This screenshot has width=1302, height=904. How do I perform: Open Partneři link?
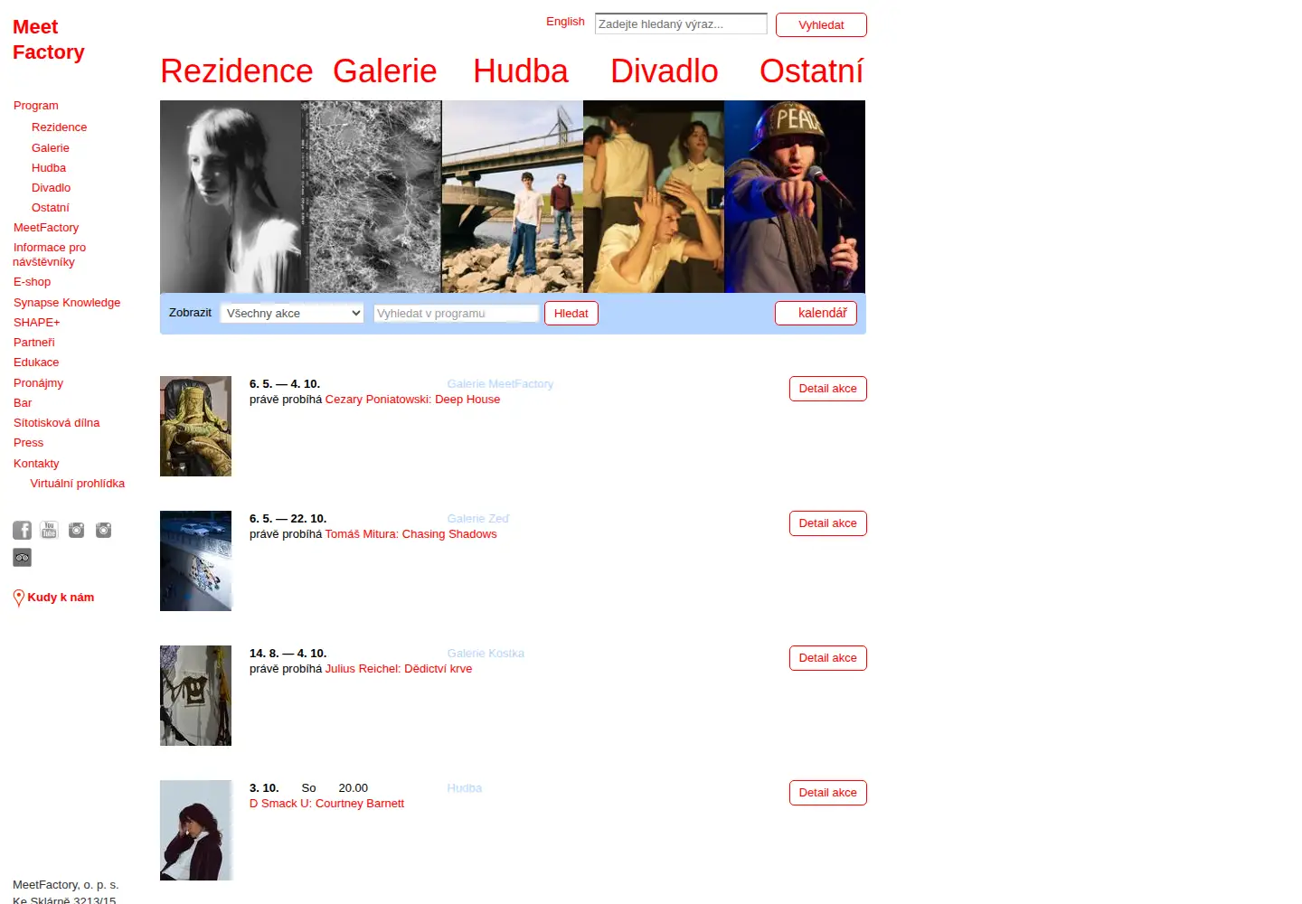(x=34, y=343)
